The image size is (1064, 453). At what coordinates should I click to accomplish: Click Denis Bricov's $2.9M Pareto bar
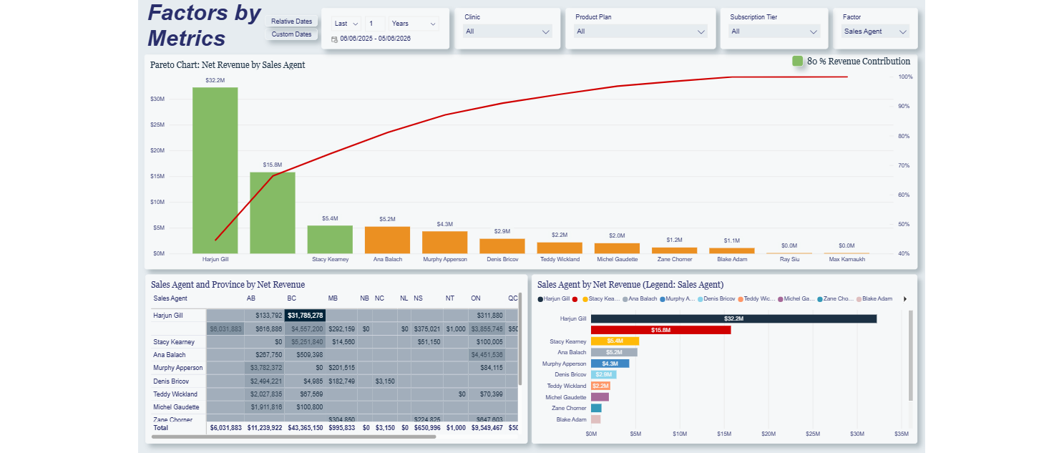click(502, 245)
